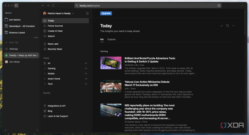Expand the Tech feed folder chevron

click(x=45, y=84)
